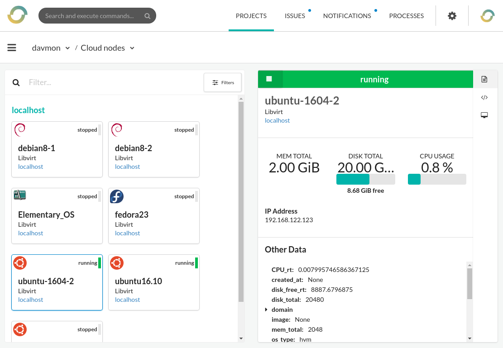Viewport: 503px width, 348px height.
Task: Switch to the NOTIFICATIONS tab
Action: coord(347,16)
